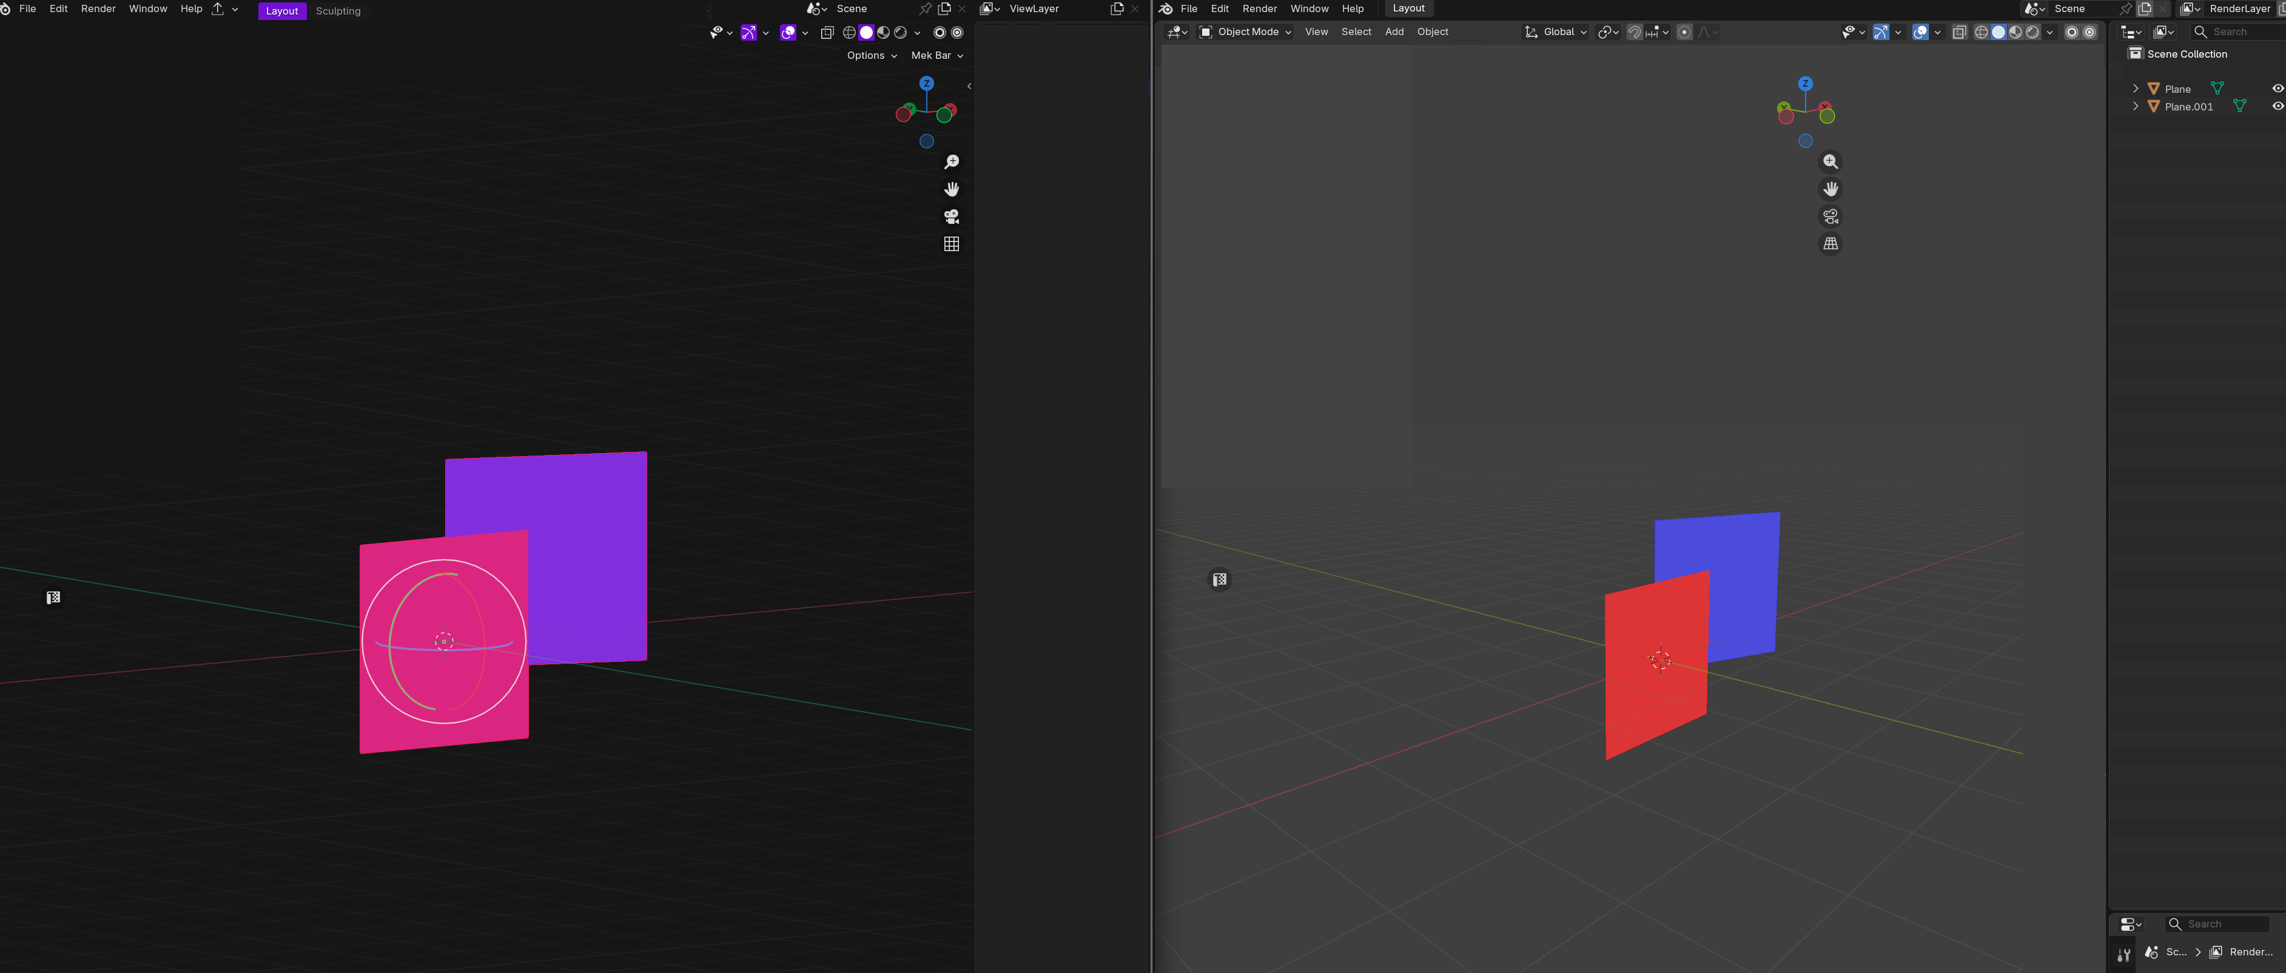The width and height of the screenshot is (2286, 973).
Task: Toggle show overlays button in left viewport
Action: pos(788,33)
